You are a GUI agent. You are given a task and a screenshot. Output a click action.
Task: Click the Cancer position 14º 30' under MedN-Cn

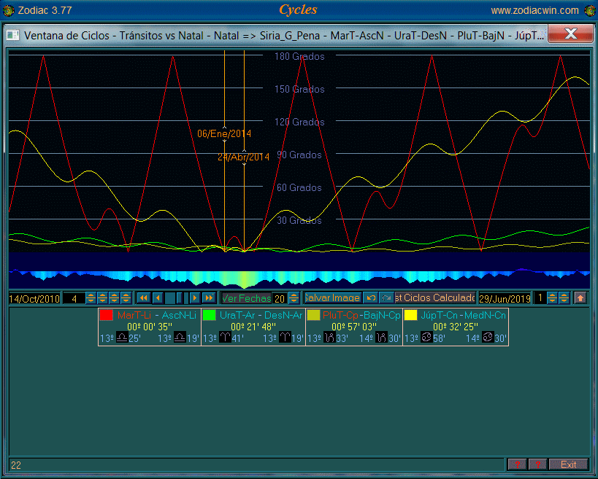486,338
